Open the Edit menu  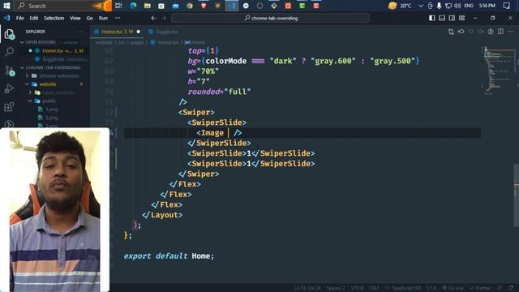pos(34,18)
